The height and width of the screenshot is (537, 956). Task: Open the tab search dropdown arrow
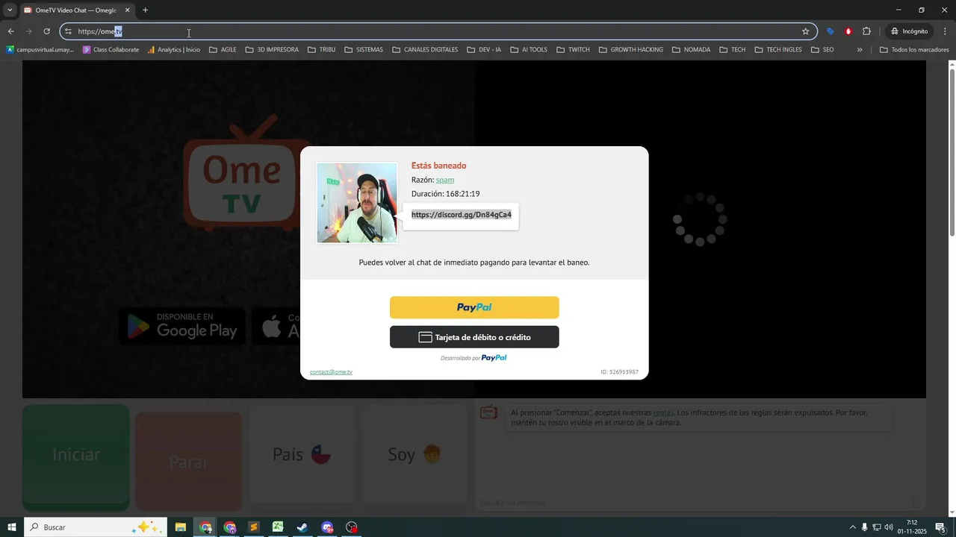10,10
